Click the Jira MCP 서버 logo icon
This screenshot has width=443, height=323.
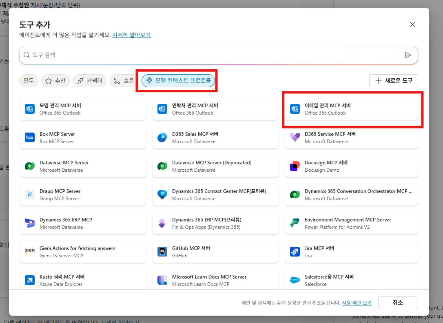(x=295, y=252)
